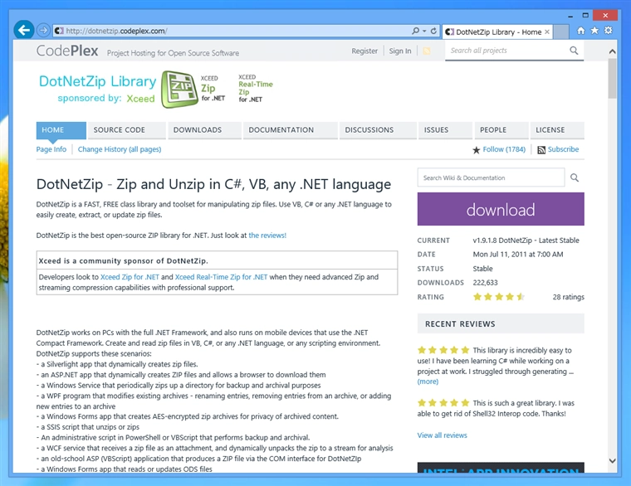
Task: Open the LICENSE tab
Action: coord(557,130)
